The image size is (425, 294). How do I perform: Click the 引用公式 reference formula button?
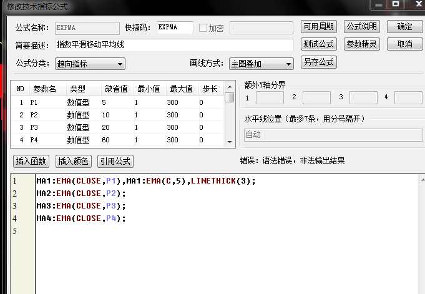pos(115,161)
